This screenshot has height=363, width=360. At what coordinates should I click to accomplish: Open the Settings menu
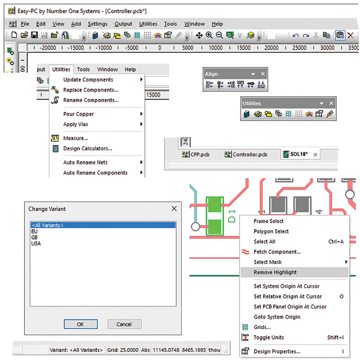tap(98, 24)
